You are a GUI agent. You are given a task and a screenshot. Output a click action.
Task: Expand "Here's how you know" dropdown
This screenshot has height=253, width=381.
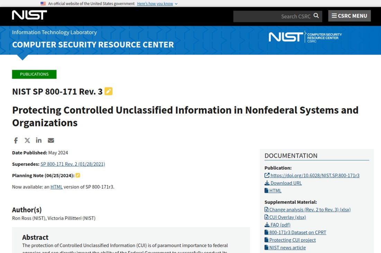click(157, 4)
